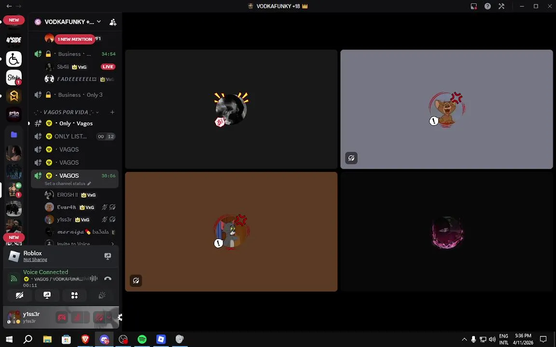Screen dimensions: 556x347
Task: Open input device options arrow beside mic
Action: point(86,317)
